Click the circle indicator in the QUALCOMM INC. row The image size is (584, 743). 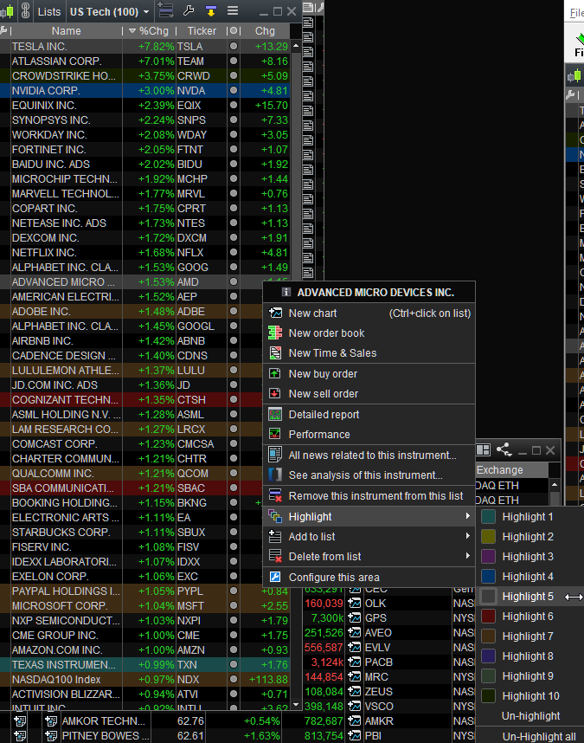tap(234, 474)
